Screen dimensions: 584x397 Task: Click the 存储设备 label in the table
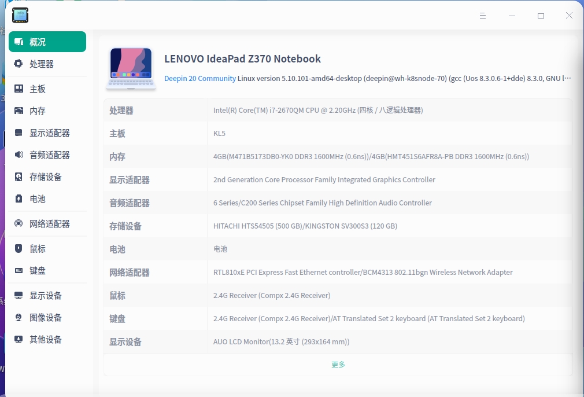(x=125, y=226)
